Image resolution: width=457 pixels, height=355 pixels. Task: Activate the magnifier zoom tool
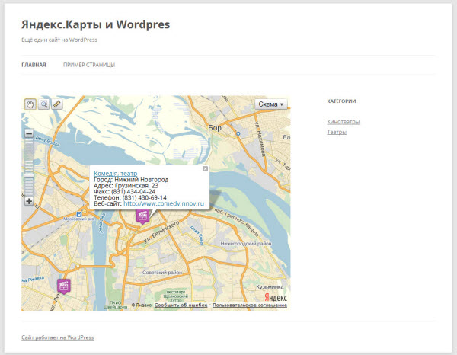point(43,104)
